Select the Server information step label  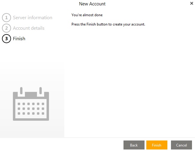[32, 18]
